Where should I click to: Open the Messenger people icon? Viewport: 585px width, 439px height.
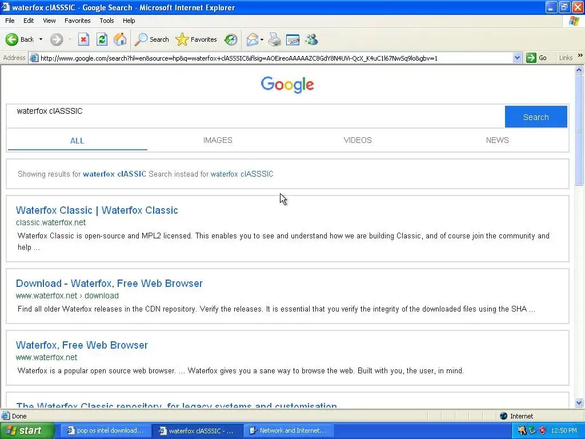(311, 39)
